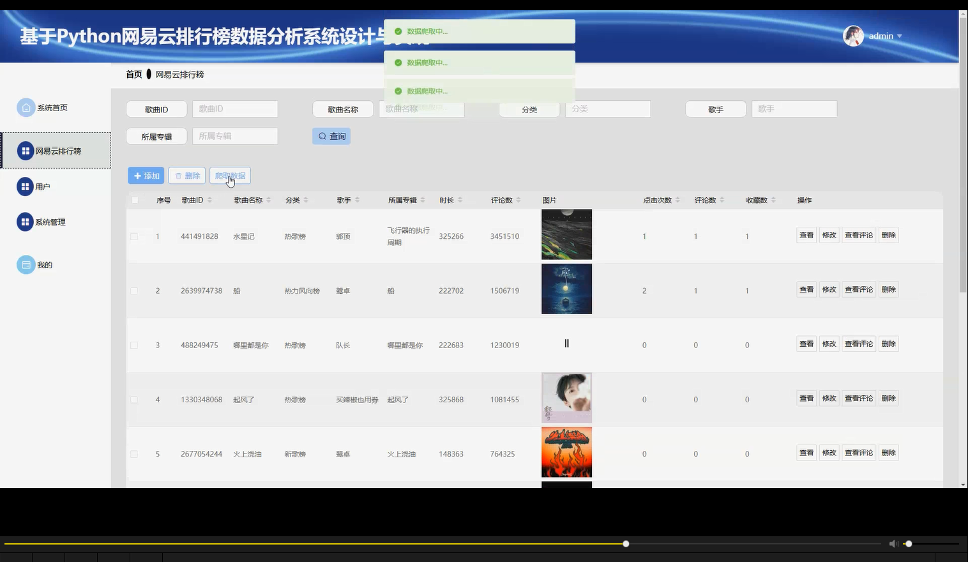Screen dimensions: 968x562
Task: Click the 查询 search button
Action: pos(331,136)
